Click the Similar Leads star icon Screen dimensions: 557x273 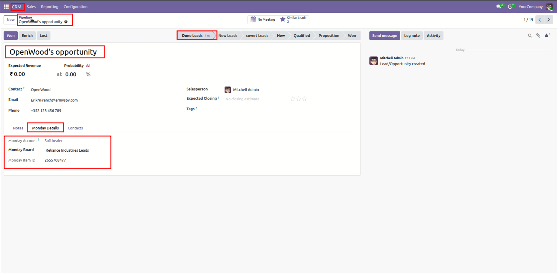[283, 19]
